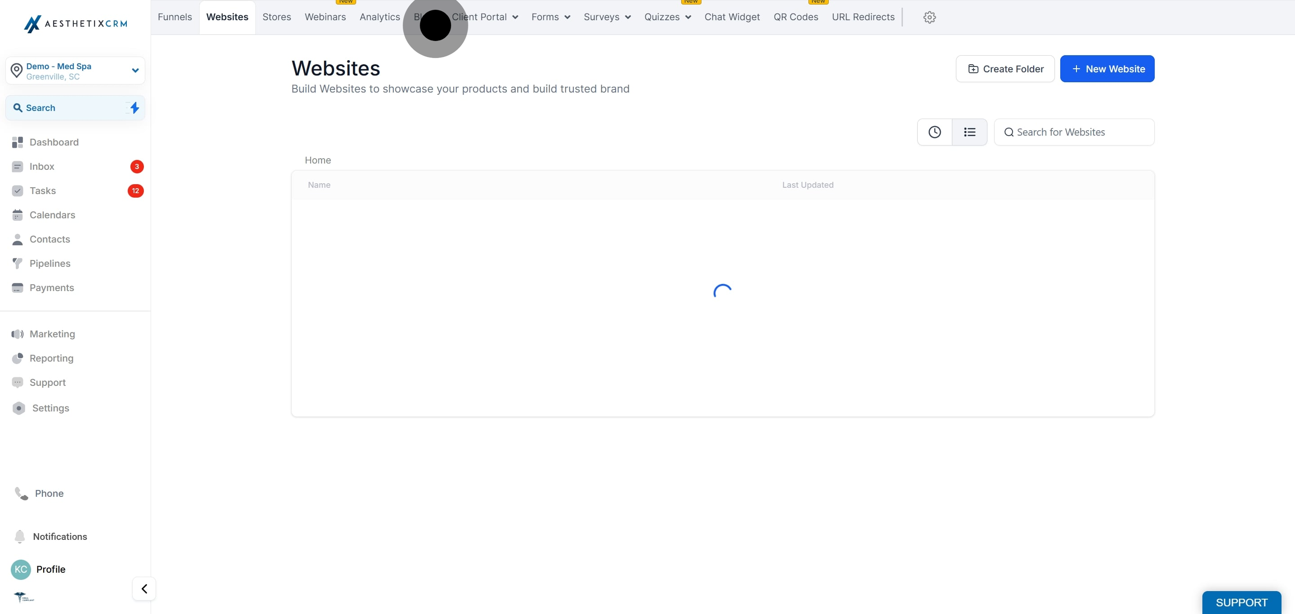Switch to list view icon
Viewport: 1295px width, 614px height.
(969, 132)
